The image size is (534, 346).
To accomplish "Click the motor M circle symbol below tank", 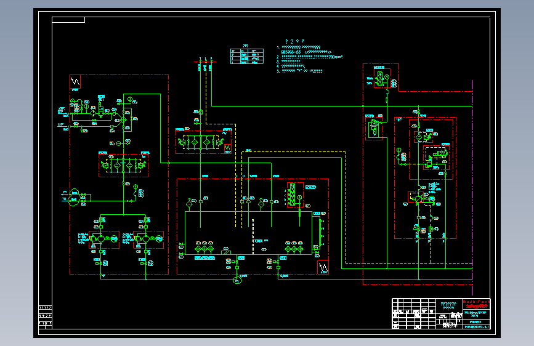I will (237, 280).
